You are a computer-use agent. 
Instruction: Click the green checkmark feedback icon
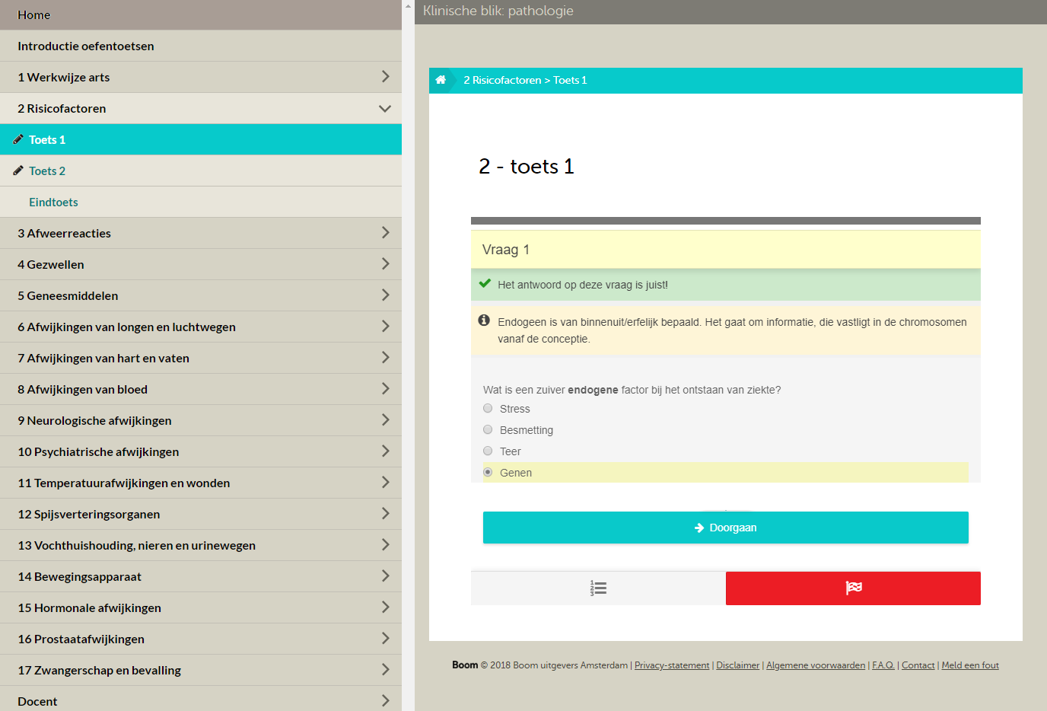[x=485, y=283]
